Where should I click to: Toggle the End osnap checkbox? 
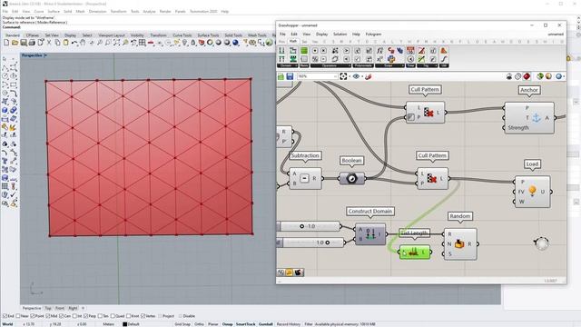point(5,316)
